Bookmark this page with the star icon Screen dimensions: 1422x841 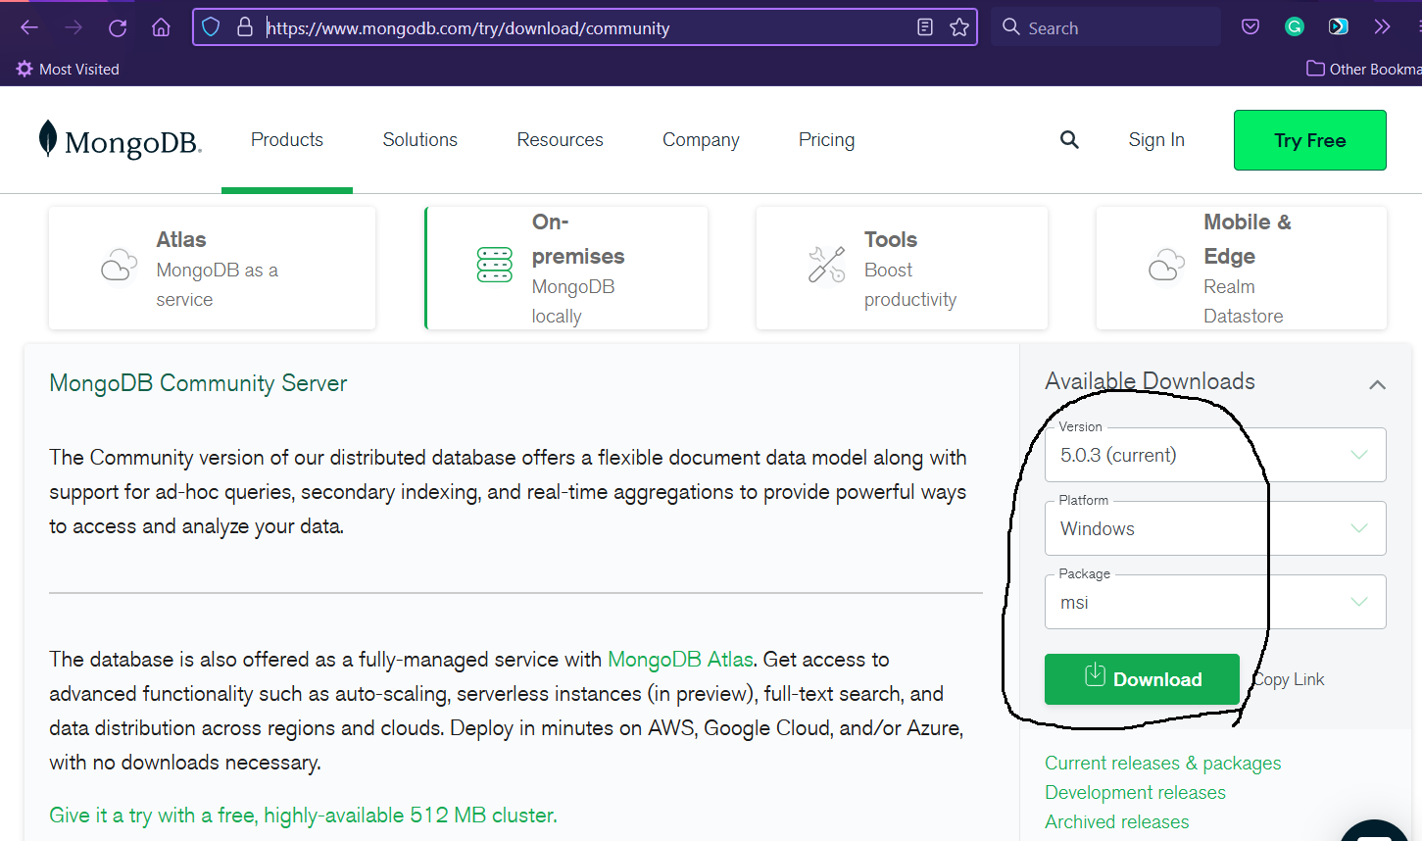click(x=959, y=27)
